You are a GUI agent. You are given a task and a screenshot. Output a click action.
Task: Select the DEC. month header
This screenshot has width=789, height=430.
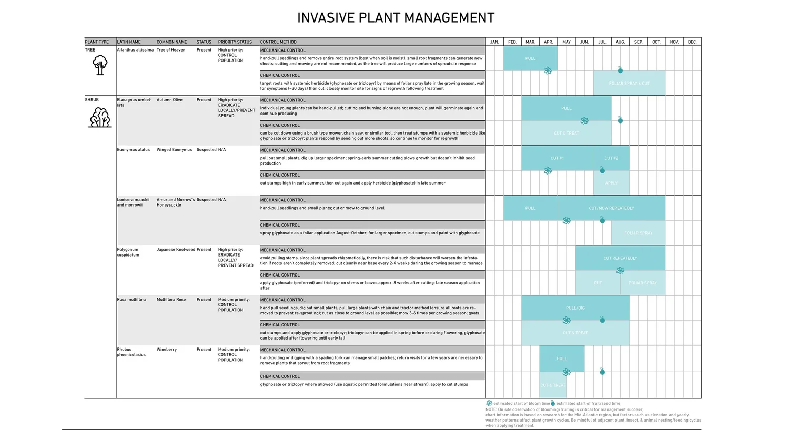(x=692, y=42)
